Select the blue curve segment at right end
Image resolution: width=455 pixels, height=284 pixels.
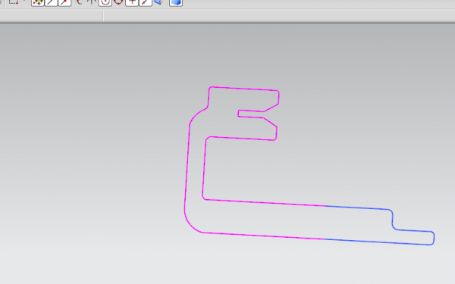(434, 239)
